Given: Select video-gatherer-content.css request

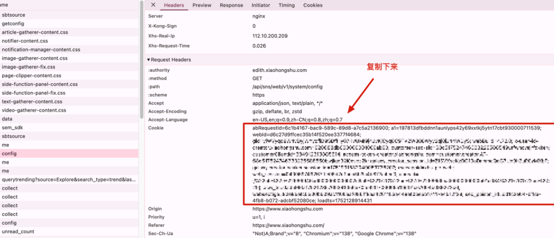Looking at the screenshot, I should pyautogui.click(x=69, y=110).
